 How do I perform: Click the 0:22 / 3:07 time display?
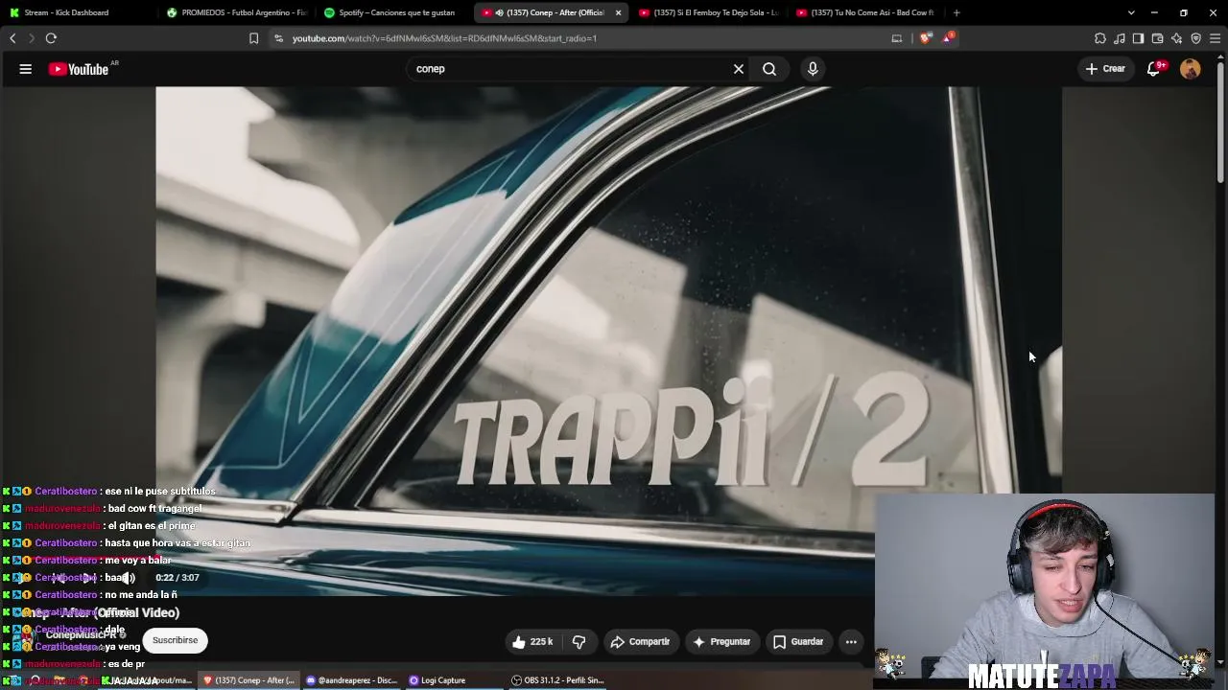click(x=177, y=578)
